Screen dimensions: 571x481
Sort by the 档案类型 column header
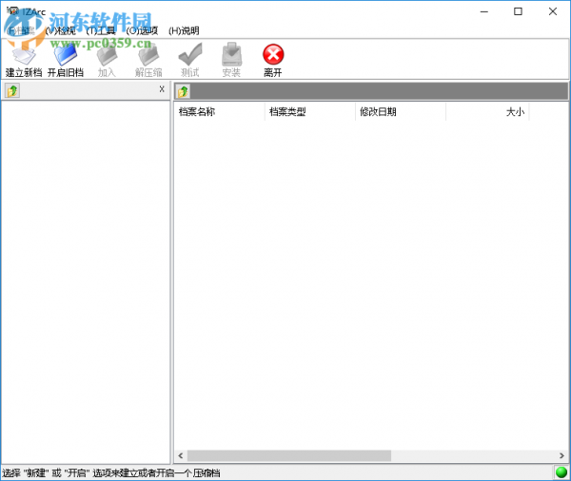pos(310,112)
